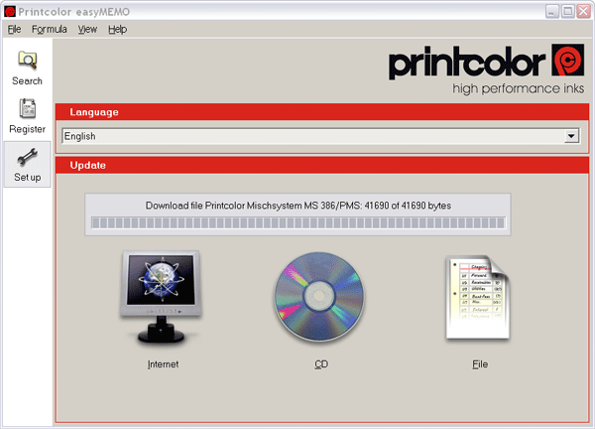Click the Register sidebar icon

(27, 110)
